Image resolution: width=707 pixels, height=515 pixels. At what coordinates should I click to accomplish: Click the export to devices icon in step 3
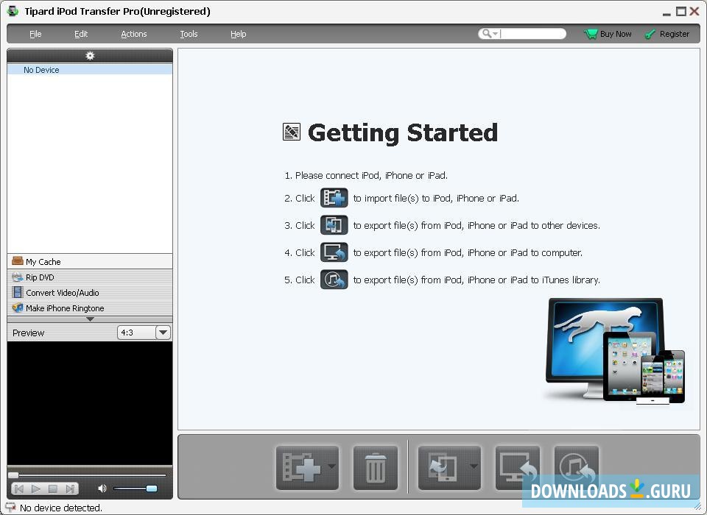pyautogui.click(x=334, y=225)
